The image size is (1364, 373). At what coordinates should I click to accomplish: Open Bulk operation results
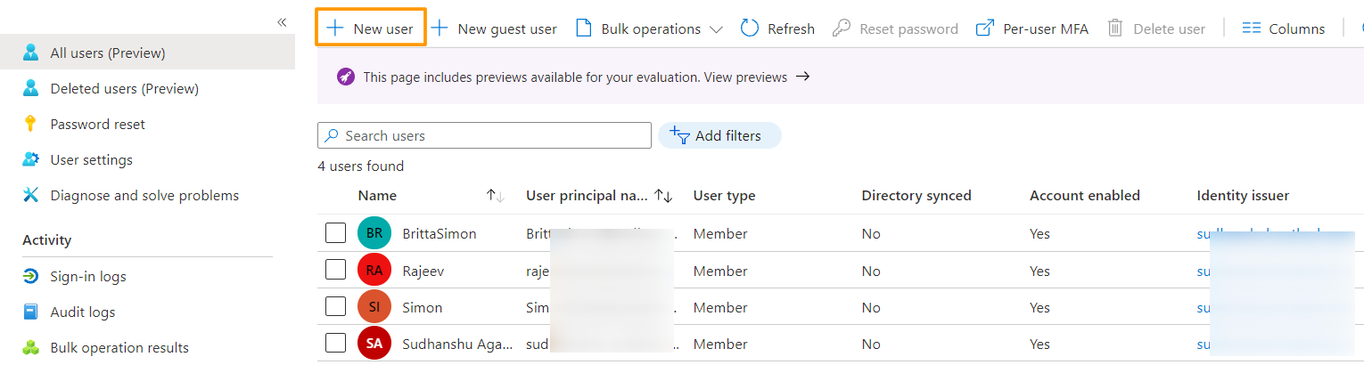click(x=119, y=348)
